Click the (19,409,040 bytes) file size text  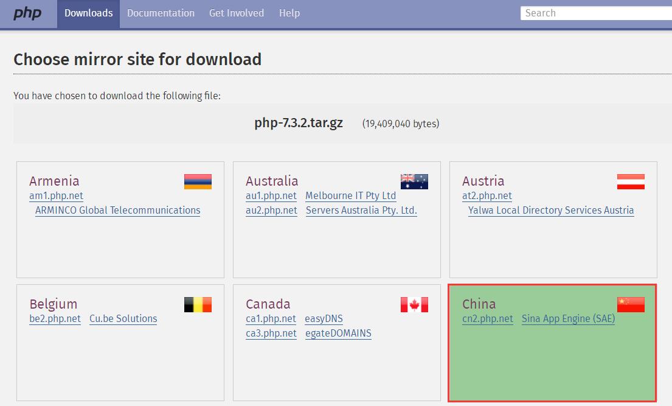401,124
